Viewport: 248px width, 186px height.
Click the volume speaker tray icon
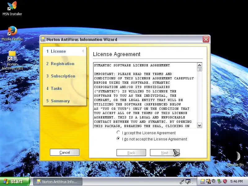tap(214, 181)
